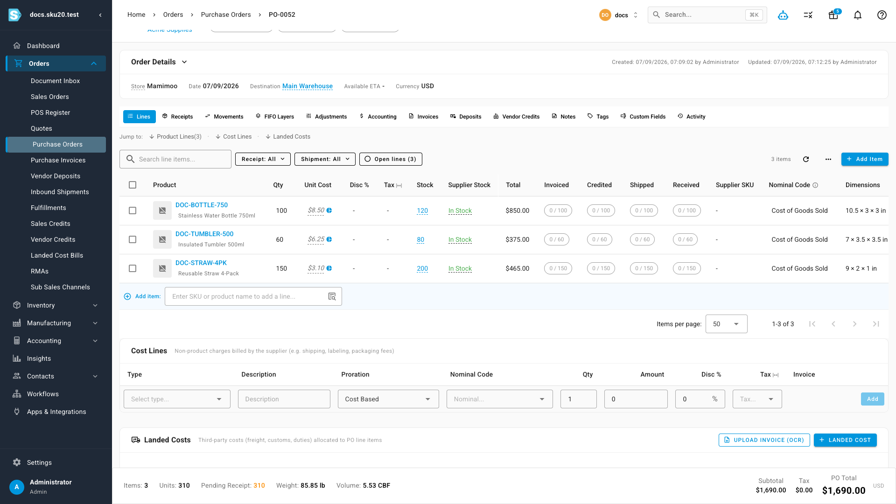Open the Tax dropdown in Cost Lines
The width and height of the screenshot is (896, 504).
pyautogui.click(x=757, y=399)
